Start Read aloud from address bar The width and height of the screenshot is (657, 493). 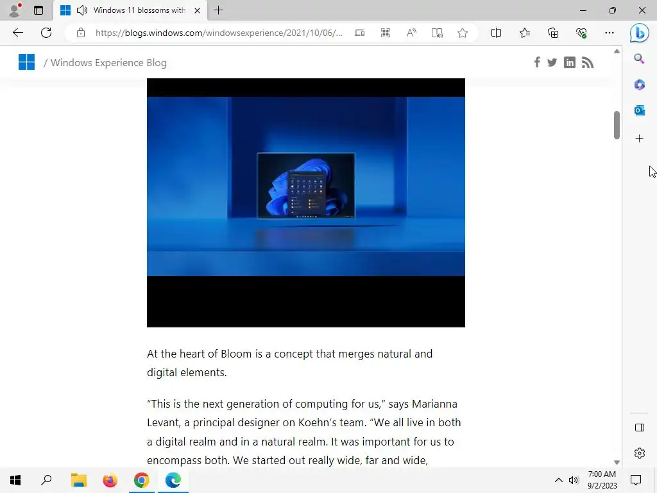[x=411, y=33]
